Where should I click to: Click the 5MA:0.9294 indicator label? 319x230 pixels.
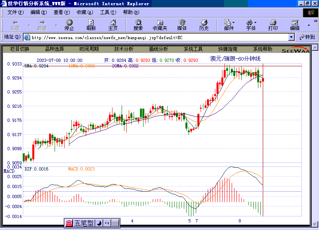(x=36, y=66)
